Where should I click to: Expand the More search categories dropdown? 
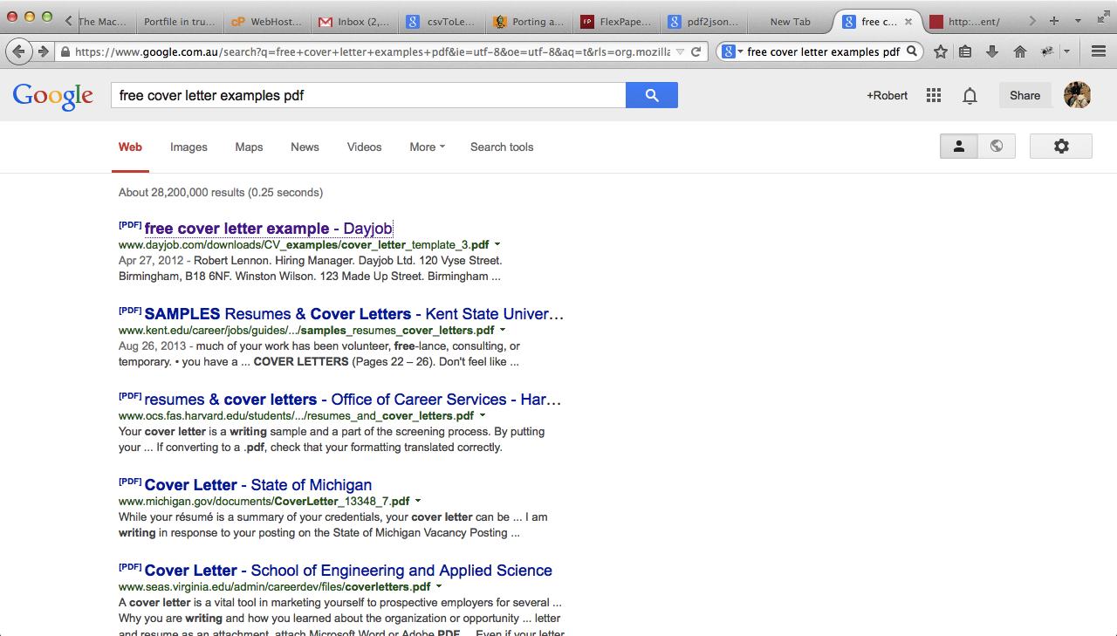tap(427, 147)
